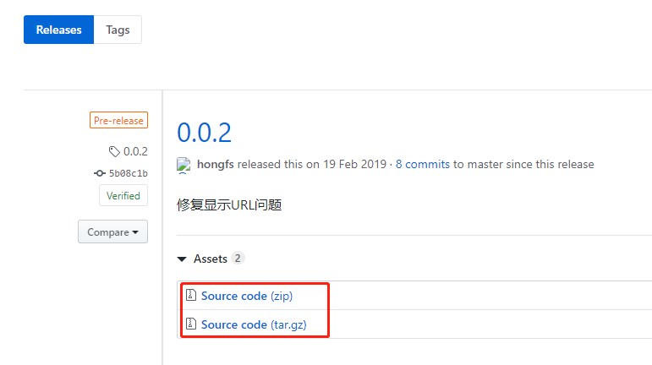Open the 0.0.2 tag link in sidebar
This screenshot has width=652, height=365.
coord(135,151)
